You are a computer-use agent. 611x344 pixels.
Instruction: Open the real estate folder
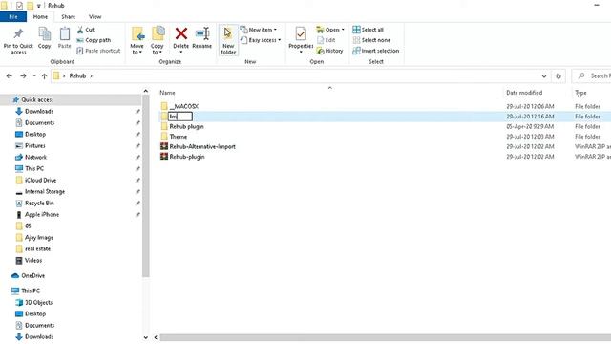tap(37, 248)
